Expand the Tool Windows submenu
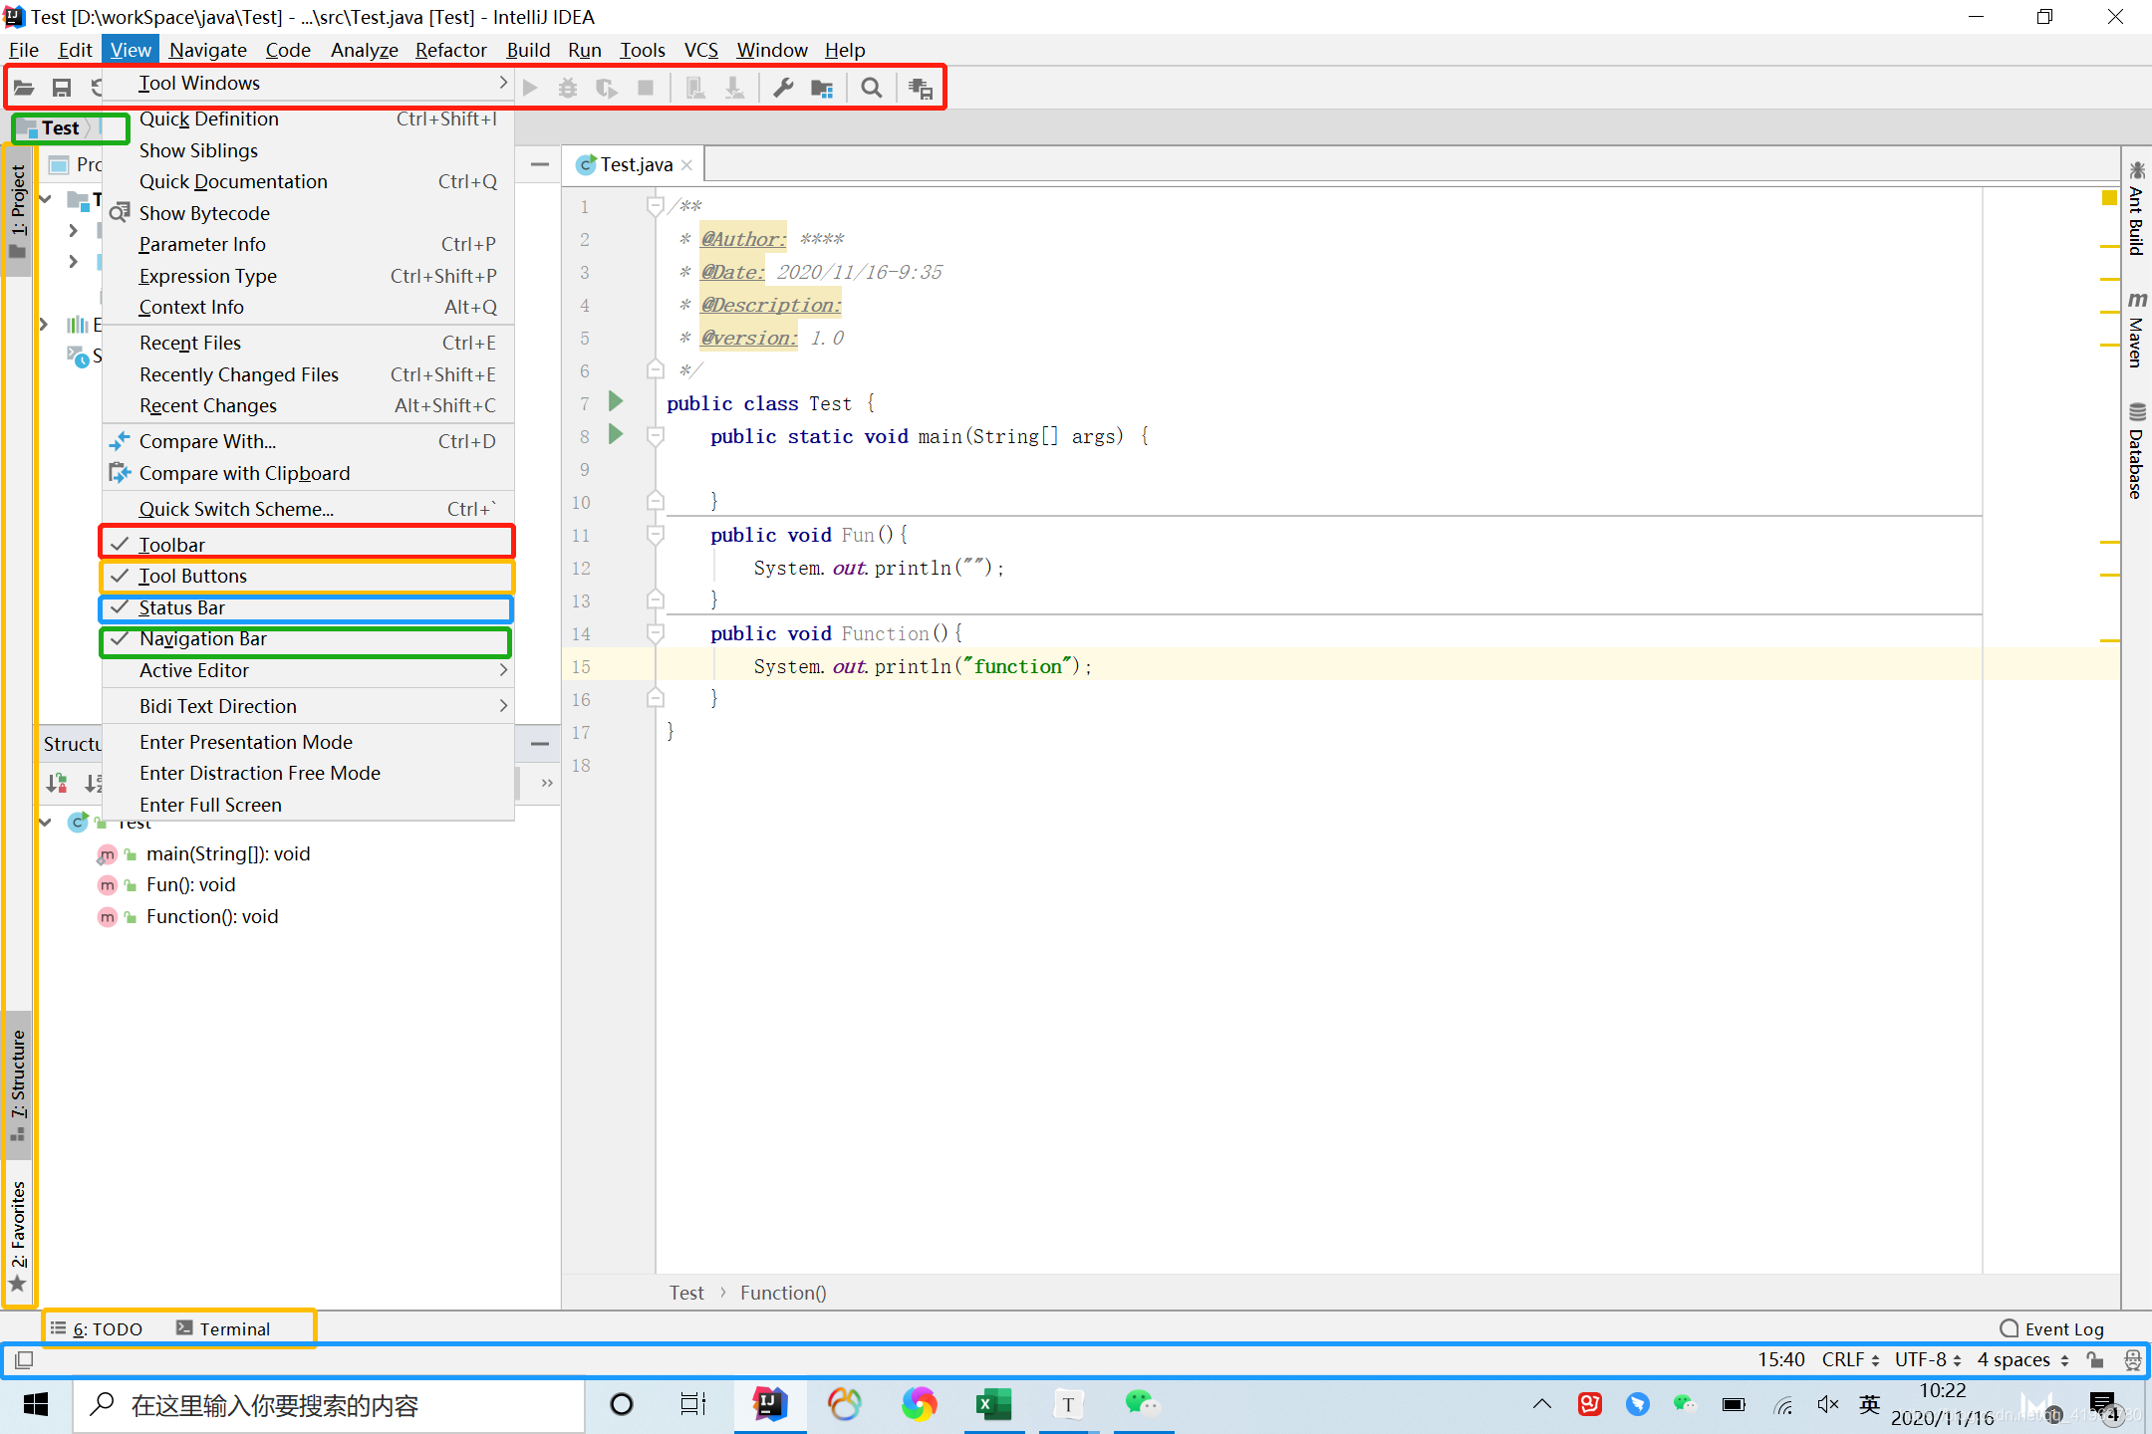This screenshot has width=2152, height=1434. pos(309,83)
